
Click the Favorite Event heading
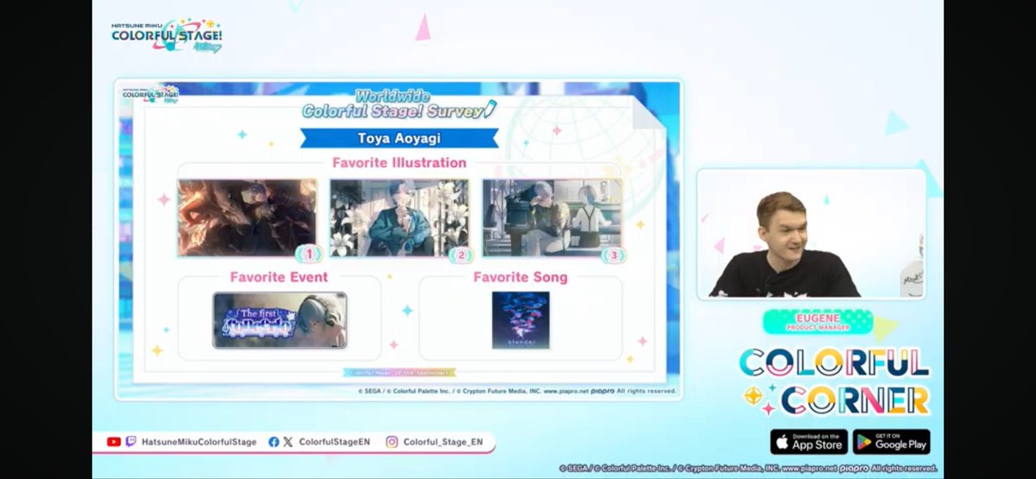279,277
